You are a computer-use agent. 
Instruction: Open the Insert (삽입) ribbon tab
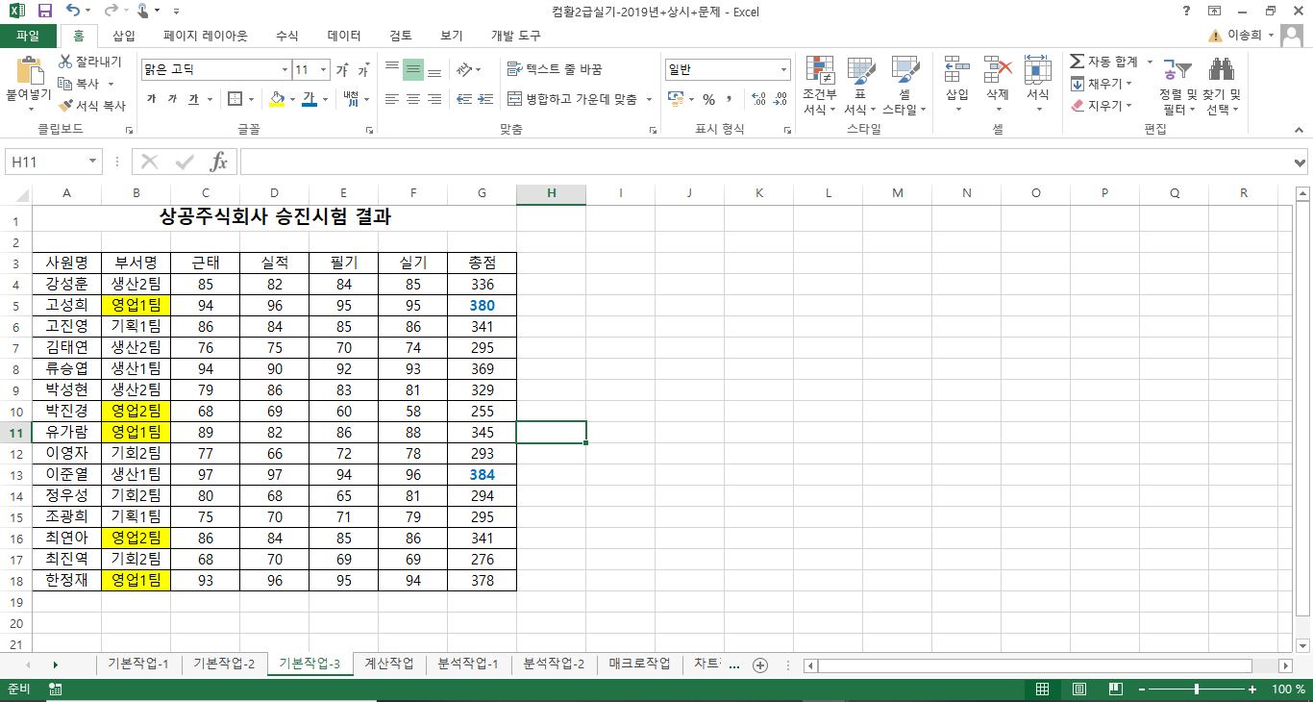(x=124, y=36)
